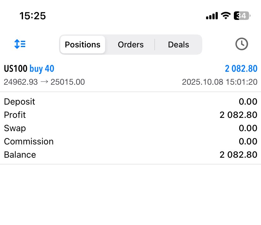The image size is (261, 225).
Task: Tap the sort order icon
Action: 20,44
